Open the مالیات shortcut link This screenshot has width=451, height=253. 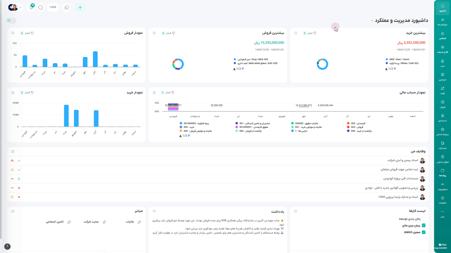point(133,222)
